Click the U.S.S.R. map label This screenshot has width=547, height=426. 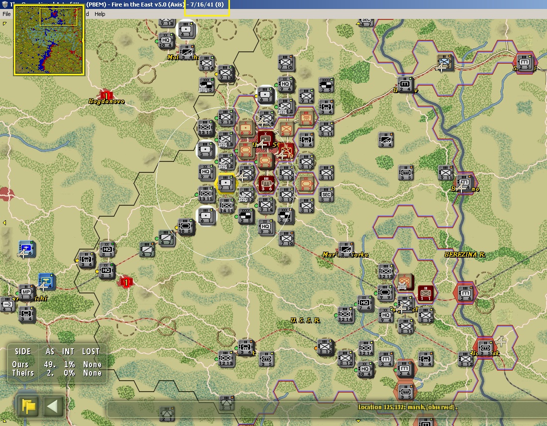click(x=305, y=320)
